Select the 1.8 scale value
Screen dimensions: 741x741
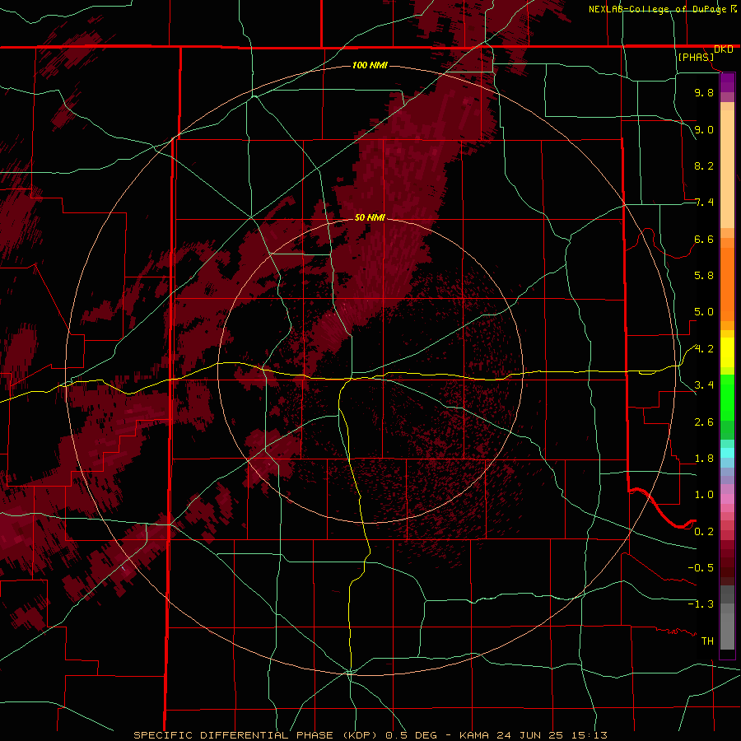pyautogui.click(x=704, y=459)
